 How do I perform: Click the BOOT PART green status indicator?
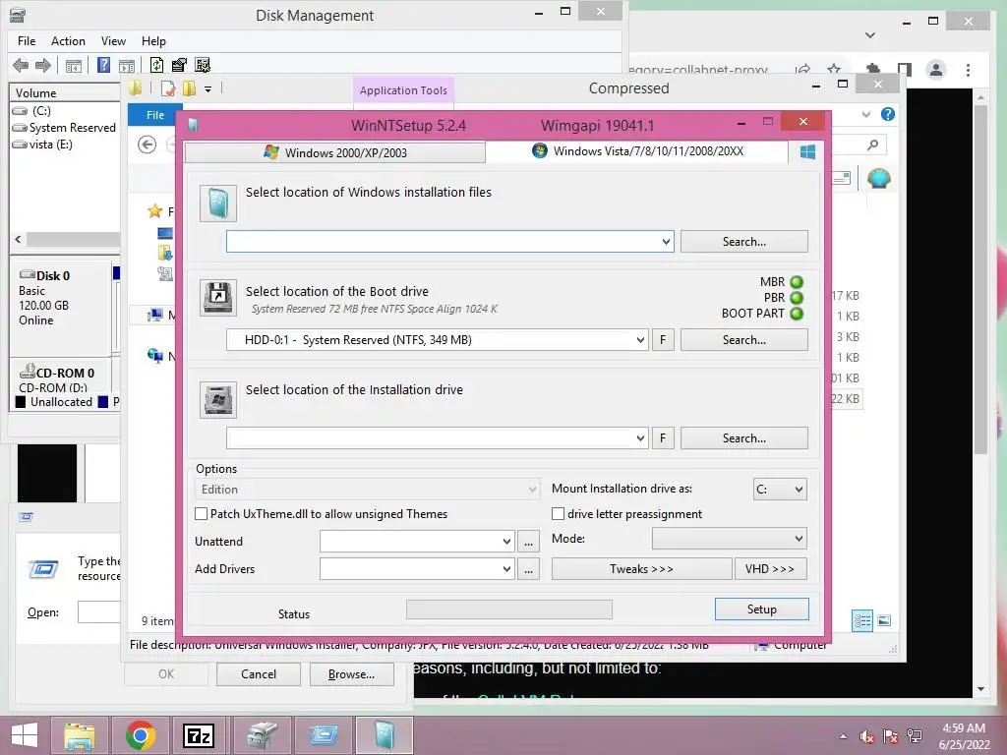797,314
